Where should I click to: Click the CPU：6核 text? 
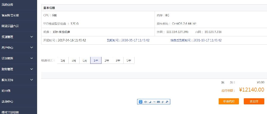click(50, 15)
